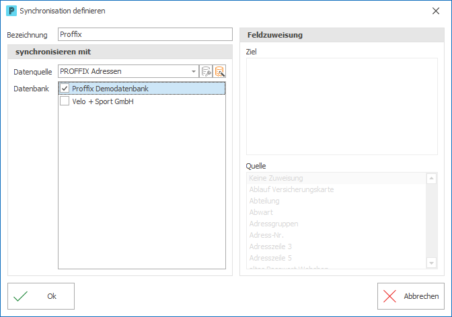Viewport: 452px width, 317px height.
Task: Check the Velo + Sport GmbH checkbox
Action: tap(65, 101)
